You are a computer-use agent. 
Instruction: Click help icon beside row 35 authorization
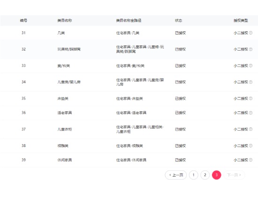(250, 98)
